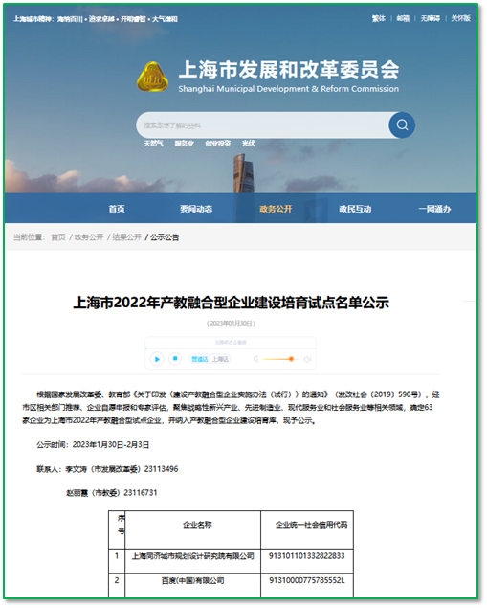The width and height of the screenshot is (487, 608).
Task: Stop the audio playback
Action: coord(175,359)
